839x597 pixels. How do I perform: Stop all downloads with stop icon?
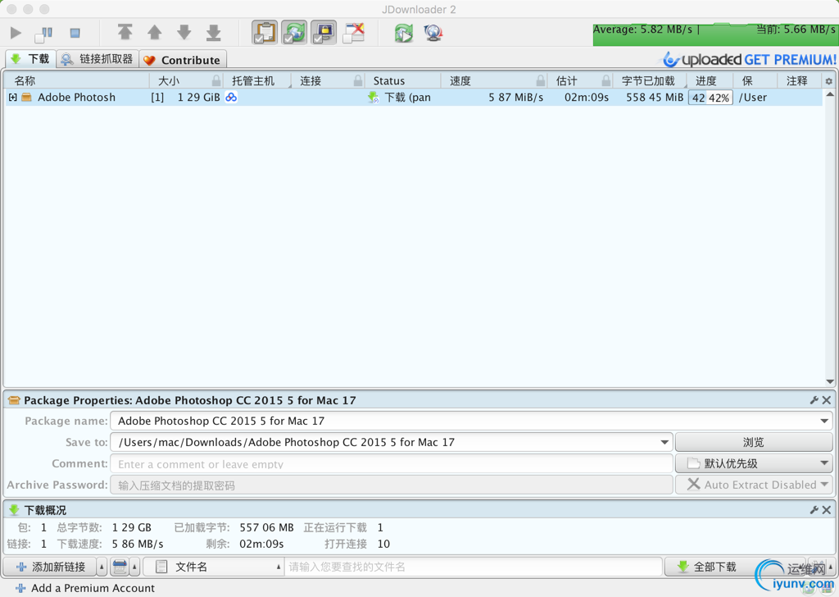75,33
